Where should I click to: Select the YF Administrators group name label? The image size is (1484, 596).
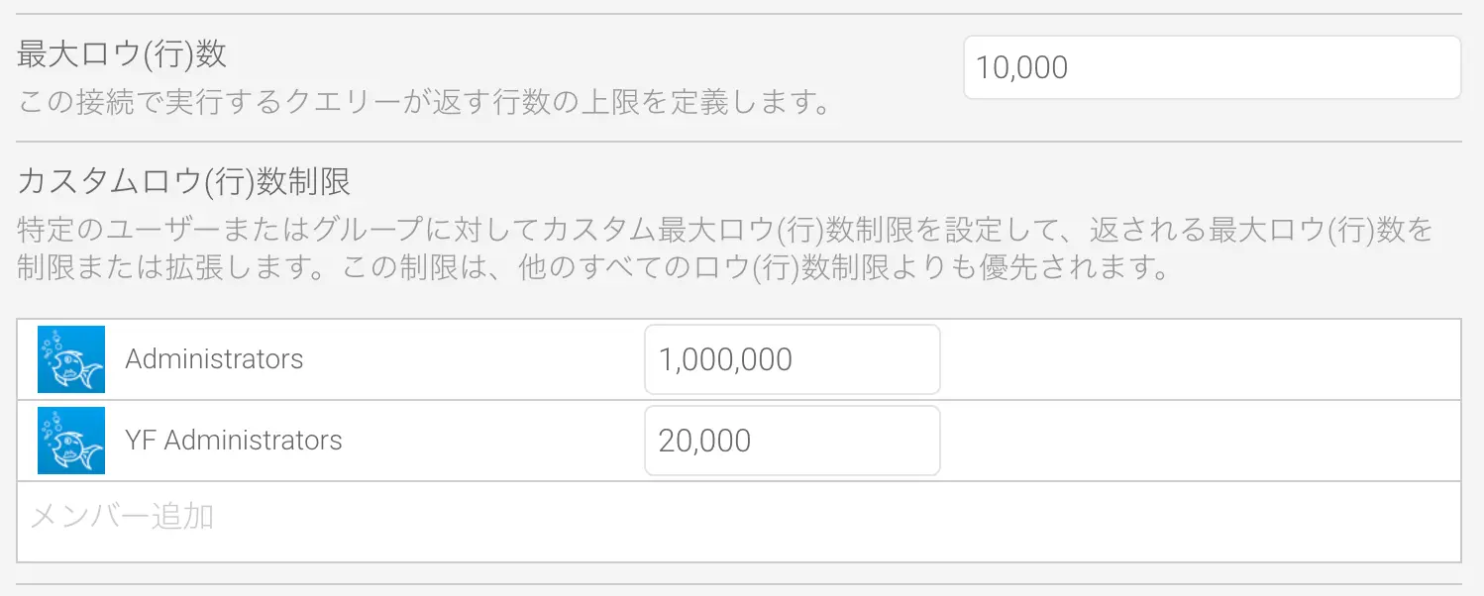coord(234,441)
